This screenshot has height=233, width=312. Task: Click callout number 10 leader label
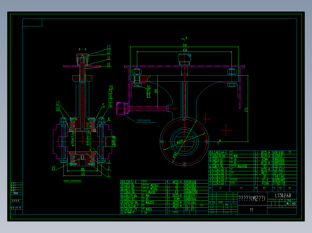pyautogui.click(x=109, y=64)
